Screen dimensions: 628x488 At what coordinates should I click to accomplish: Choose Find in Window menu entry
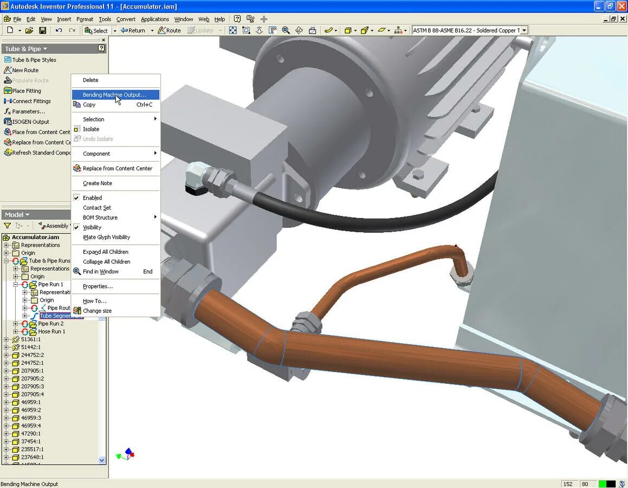tap(115, 271)
